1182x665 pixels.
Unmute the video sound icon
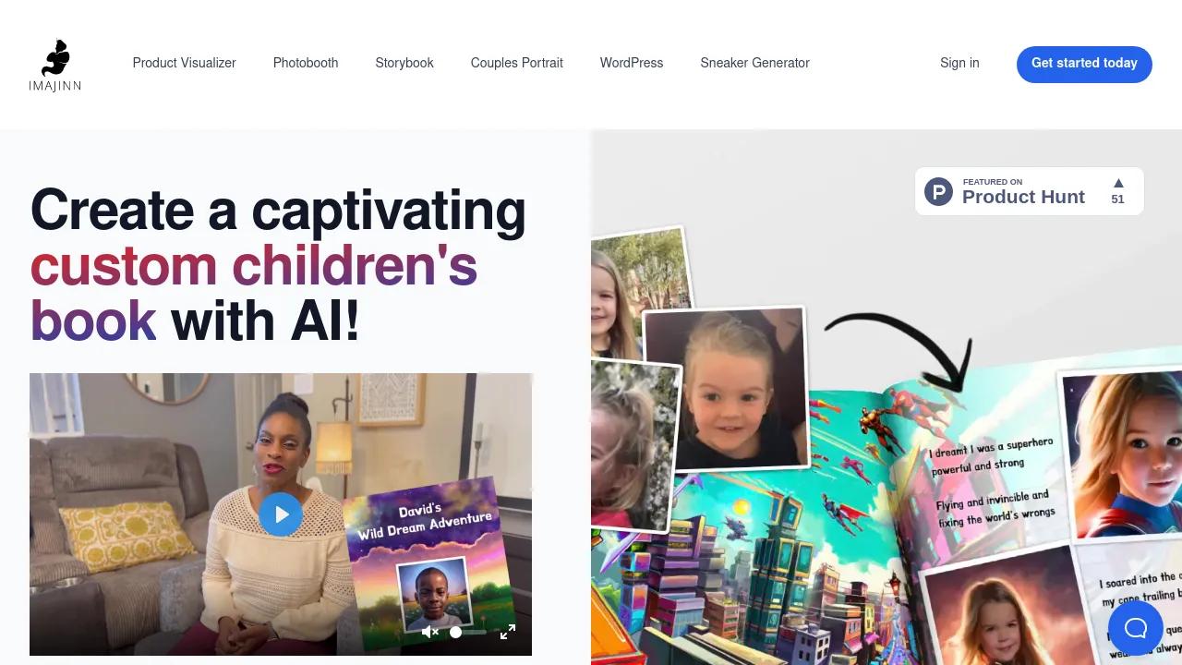coord(430,632)
